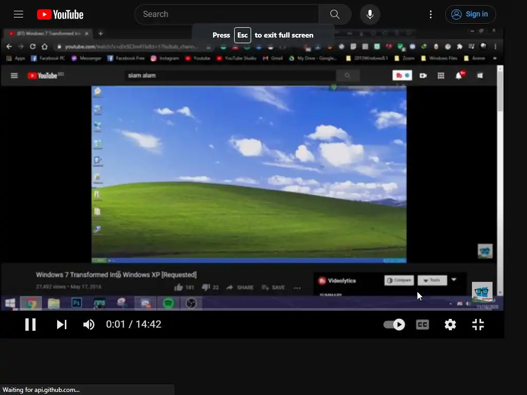
Task: Open the recorded YouTube hamburger menu
Action: 14,76
